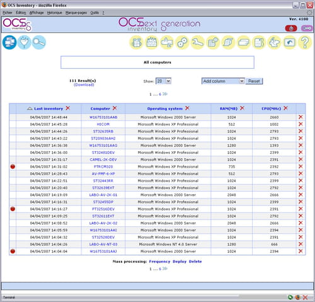Click the wrench configuration icon
The image size is (315, 302).
[x=198, y=42]
